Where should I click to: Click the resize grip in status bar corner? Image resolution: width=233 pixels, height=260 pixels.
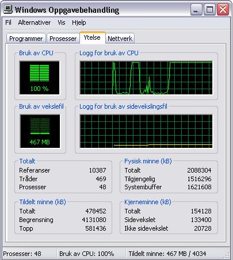[227, 254]
